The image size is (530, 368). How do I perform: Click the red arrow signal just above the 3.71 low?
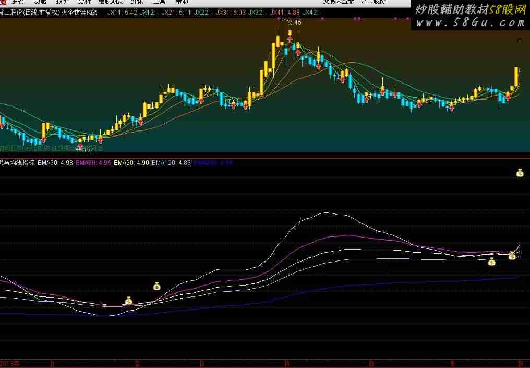click(80, 141)
